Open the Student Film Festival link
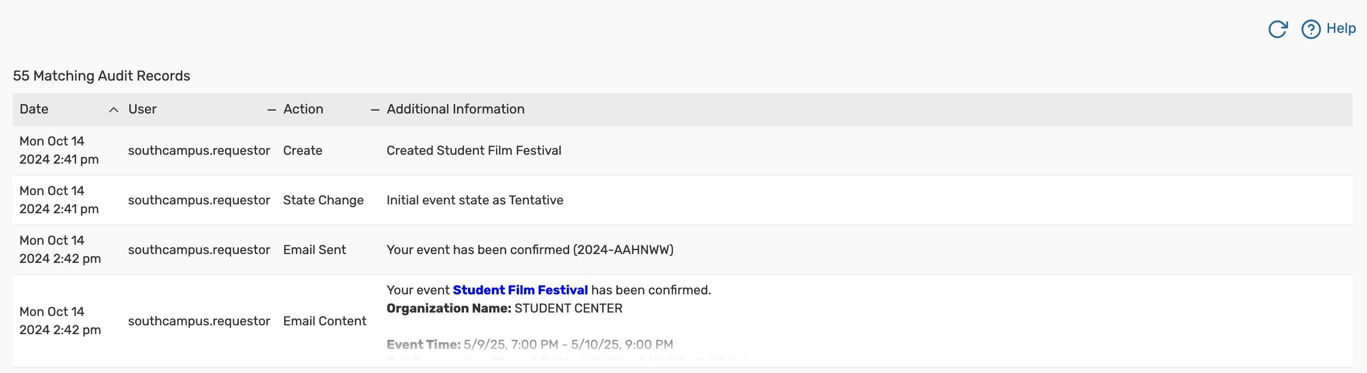This screenshot has height=373, width=1367. click(520, 290)
